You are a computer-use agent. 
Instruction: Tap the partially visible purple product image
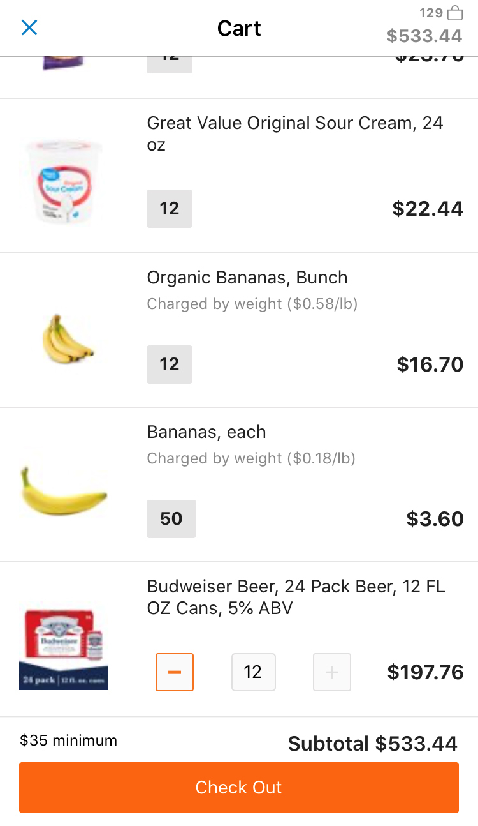click(x=64, y=63)
